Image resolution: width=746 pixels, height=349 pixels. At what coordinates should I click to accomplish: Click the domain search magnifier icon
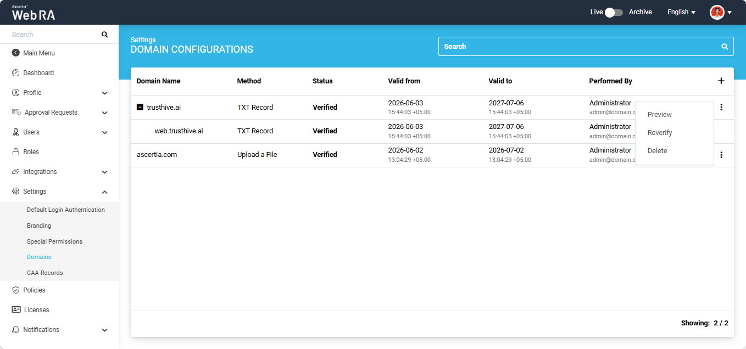click(x=725, y=47)
